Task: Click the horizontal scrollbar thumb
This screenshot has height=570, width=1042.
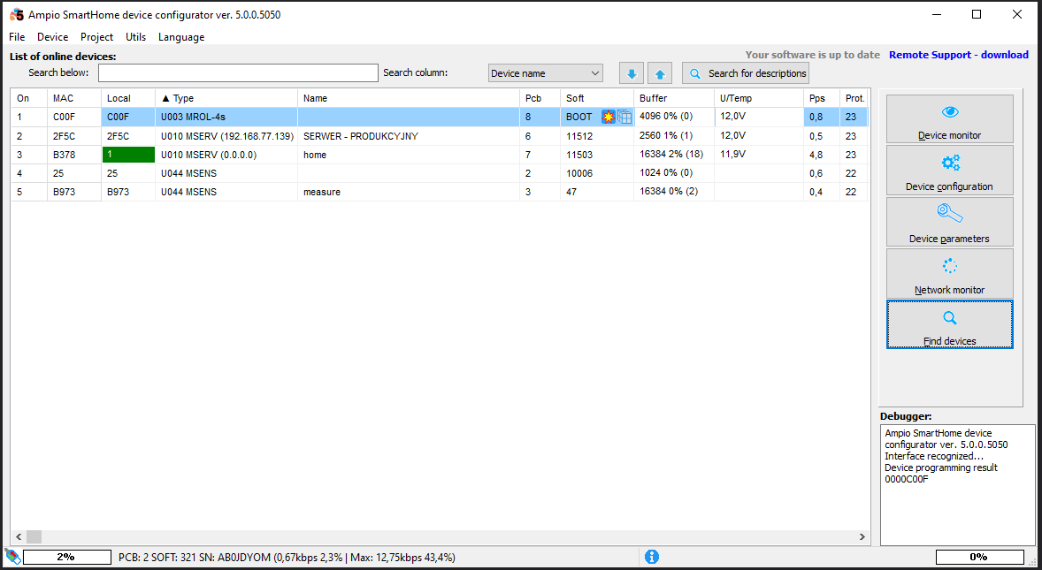Action: pyautogui.click(x=34, y=536)
